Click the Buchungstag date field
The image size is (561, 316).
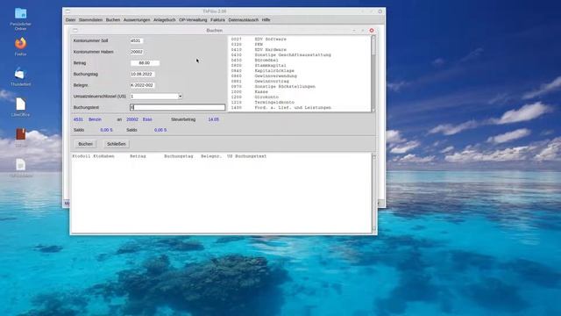[x=142, y=74]
